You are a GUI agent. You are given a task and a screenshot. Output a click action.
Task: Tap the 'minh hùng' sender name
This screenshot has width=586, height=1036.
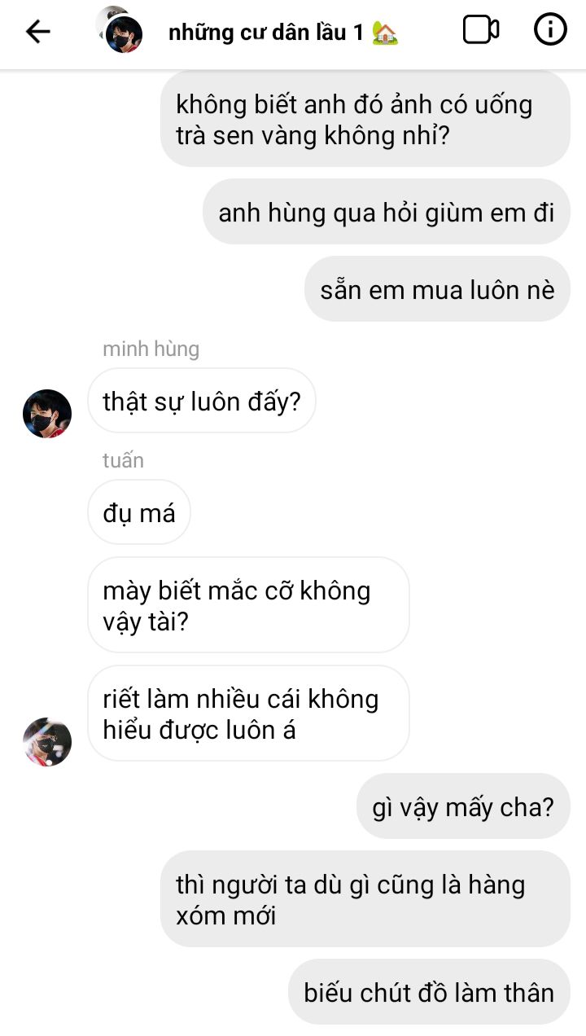click(151, 349)
